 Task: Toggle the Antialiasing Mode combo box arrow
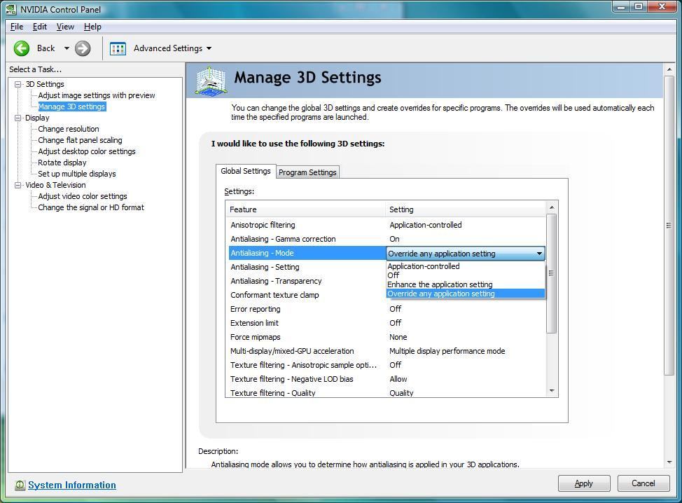point(539,253)
